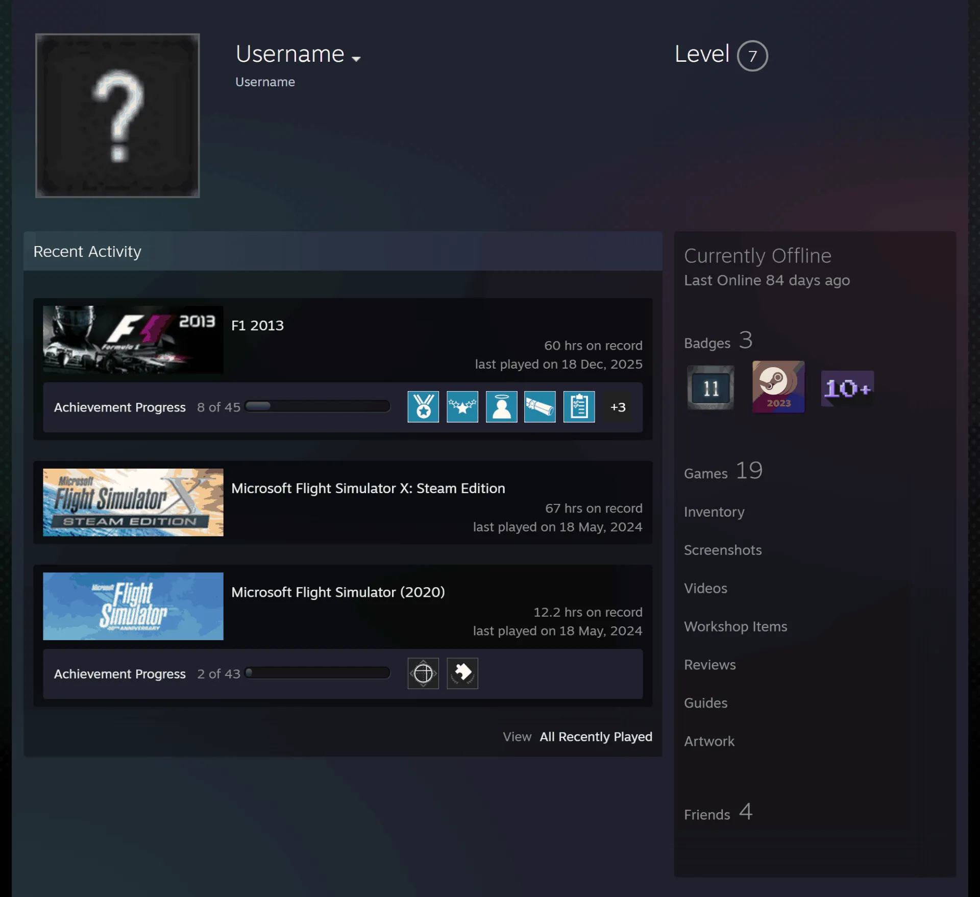Open the number 11 badge
The height and width of the screenshot is (897, 980).
tap(710, 388)
